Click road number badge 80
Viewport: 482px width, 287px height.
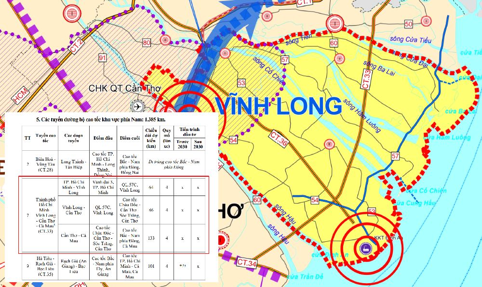pyautogui.click(x=147, y=43)
